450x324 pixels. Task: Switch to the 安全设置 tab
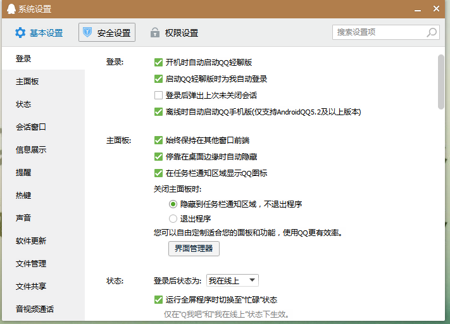tap(107, 32)
